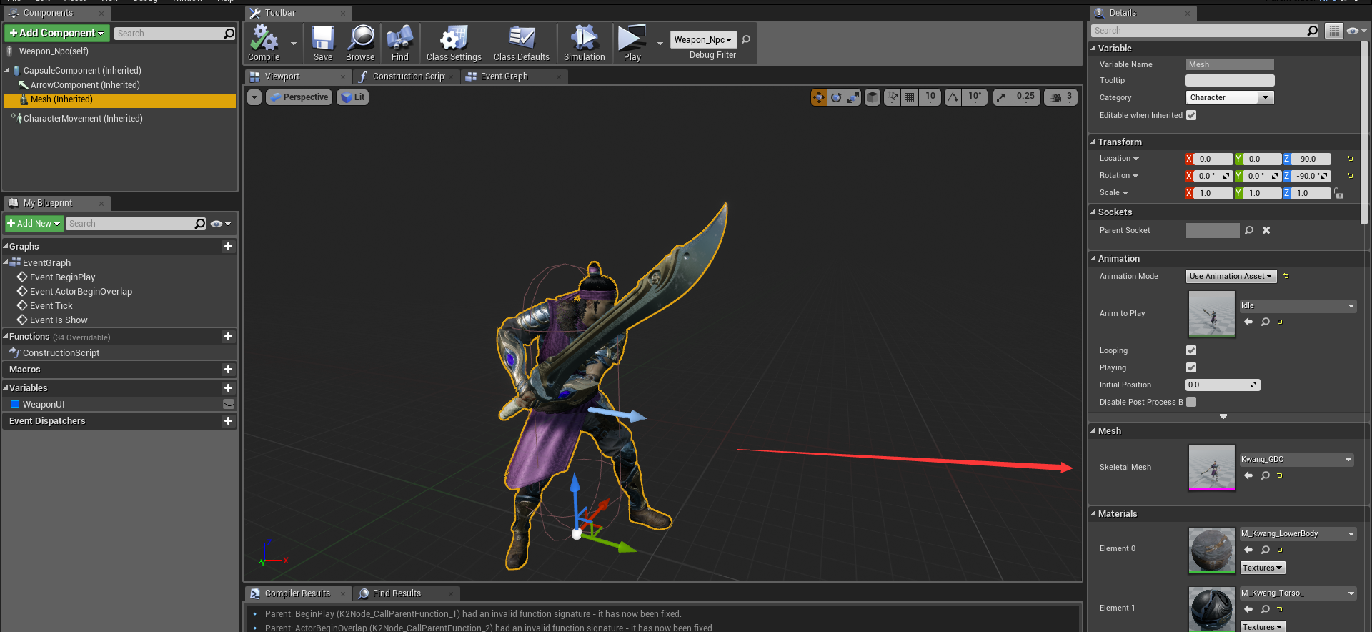
Task: Compile the blueprint with Compile toolbar icon
Action: coord(264,43)
